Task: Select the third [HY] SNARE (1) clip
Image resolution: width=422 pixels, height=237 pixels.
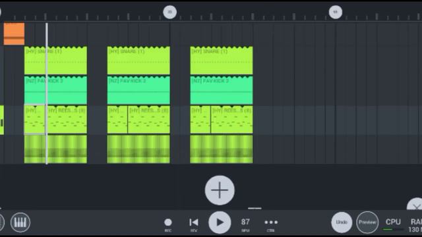Action: (222, 61)
